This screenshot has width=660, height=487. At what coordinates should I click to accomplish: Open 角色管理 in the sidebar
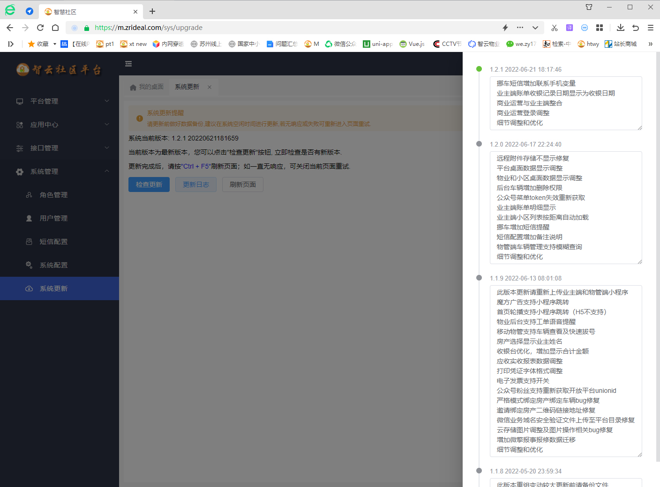click(60, 195)
